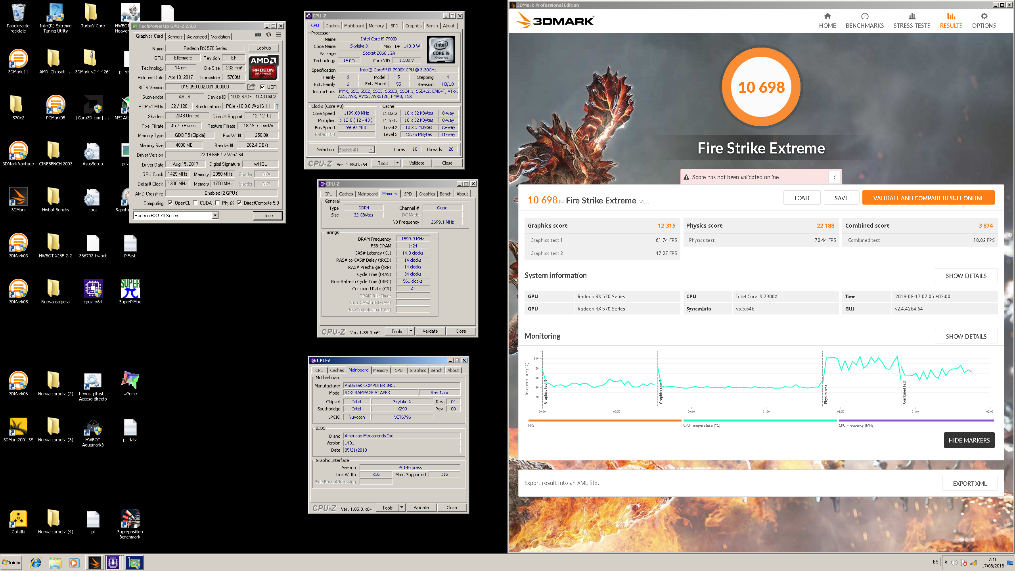Click FPS orange legend bar
The image size is (1015, 571).
(x=605, y=420)
